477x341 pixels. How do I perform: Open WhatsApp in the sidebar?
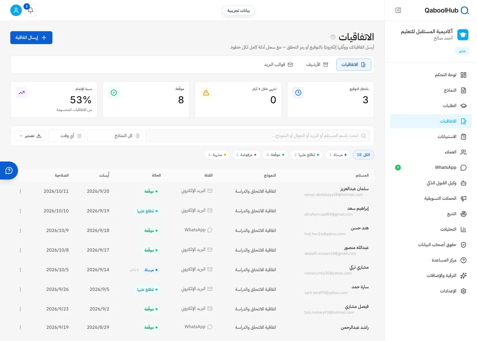[x=431, y=168]
